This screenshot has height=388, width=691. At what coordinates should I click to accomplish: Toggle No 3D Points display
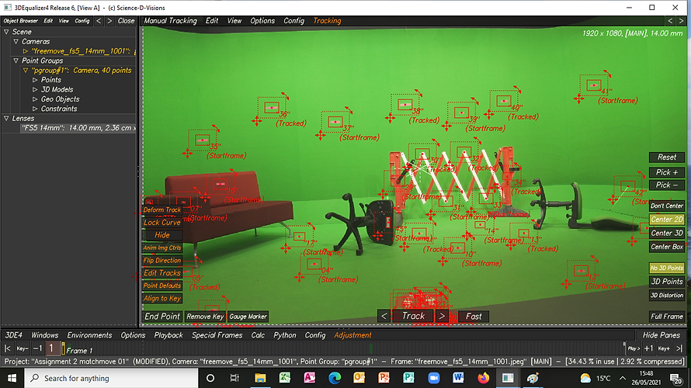[x=667, y=268]
